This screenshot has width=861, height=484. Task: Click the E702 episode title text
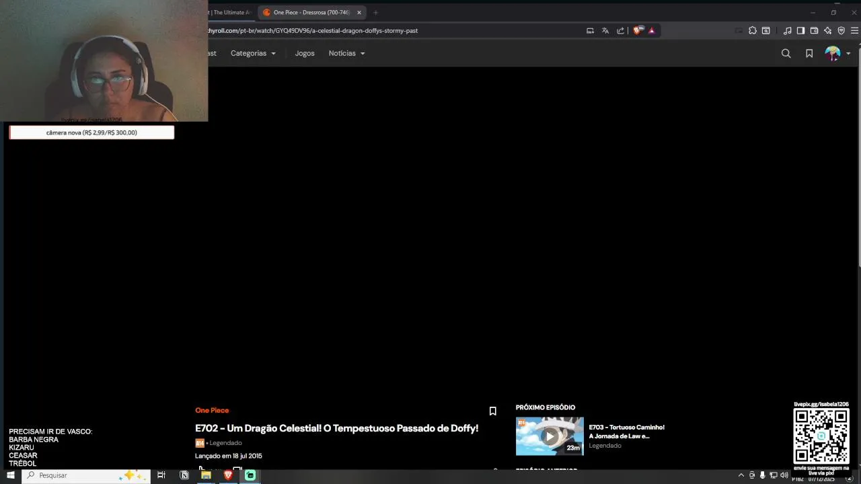point(336,428)
